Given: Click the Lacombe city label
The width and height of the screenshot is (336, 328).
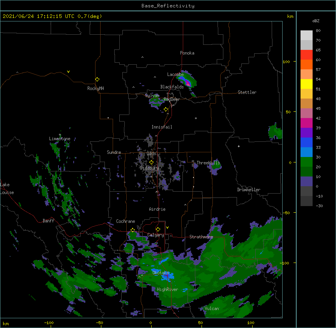Looking at the screenshot, I should click(175, 74).
